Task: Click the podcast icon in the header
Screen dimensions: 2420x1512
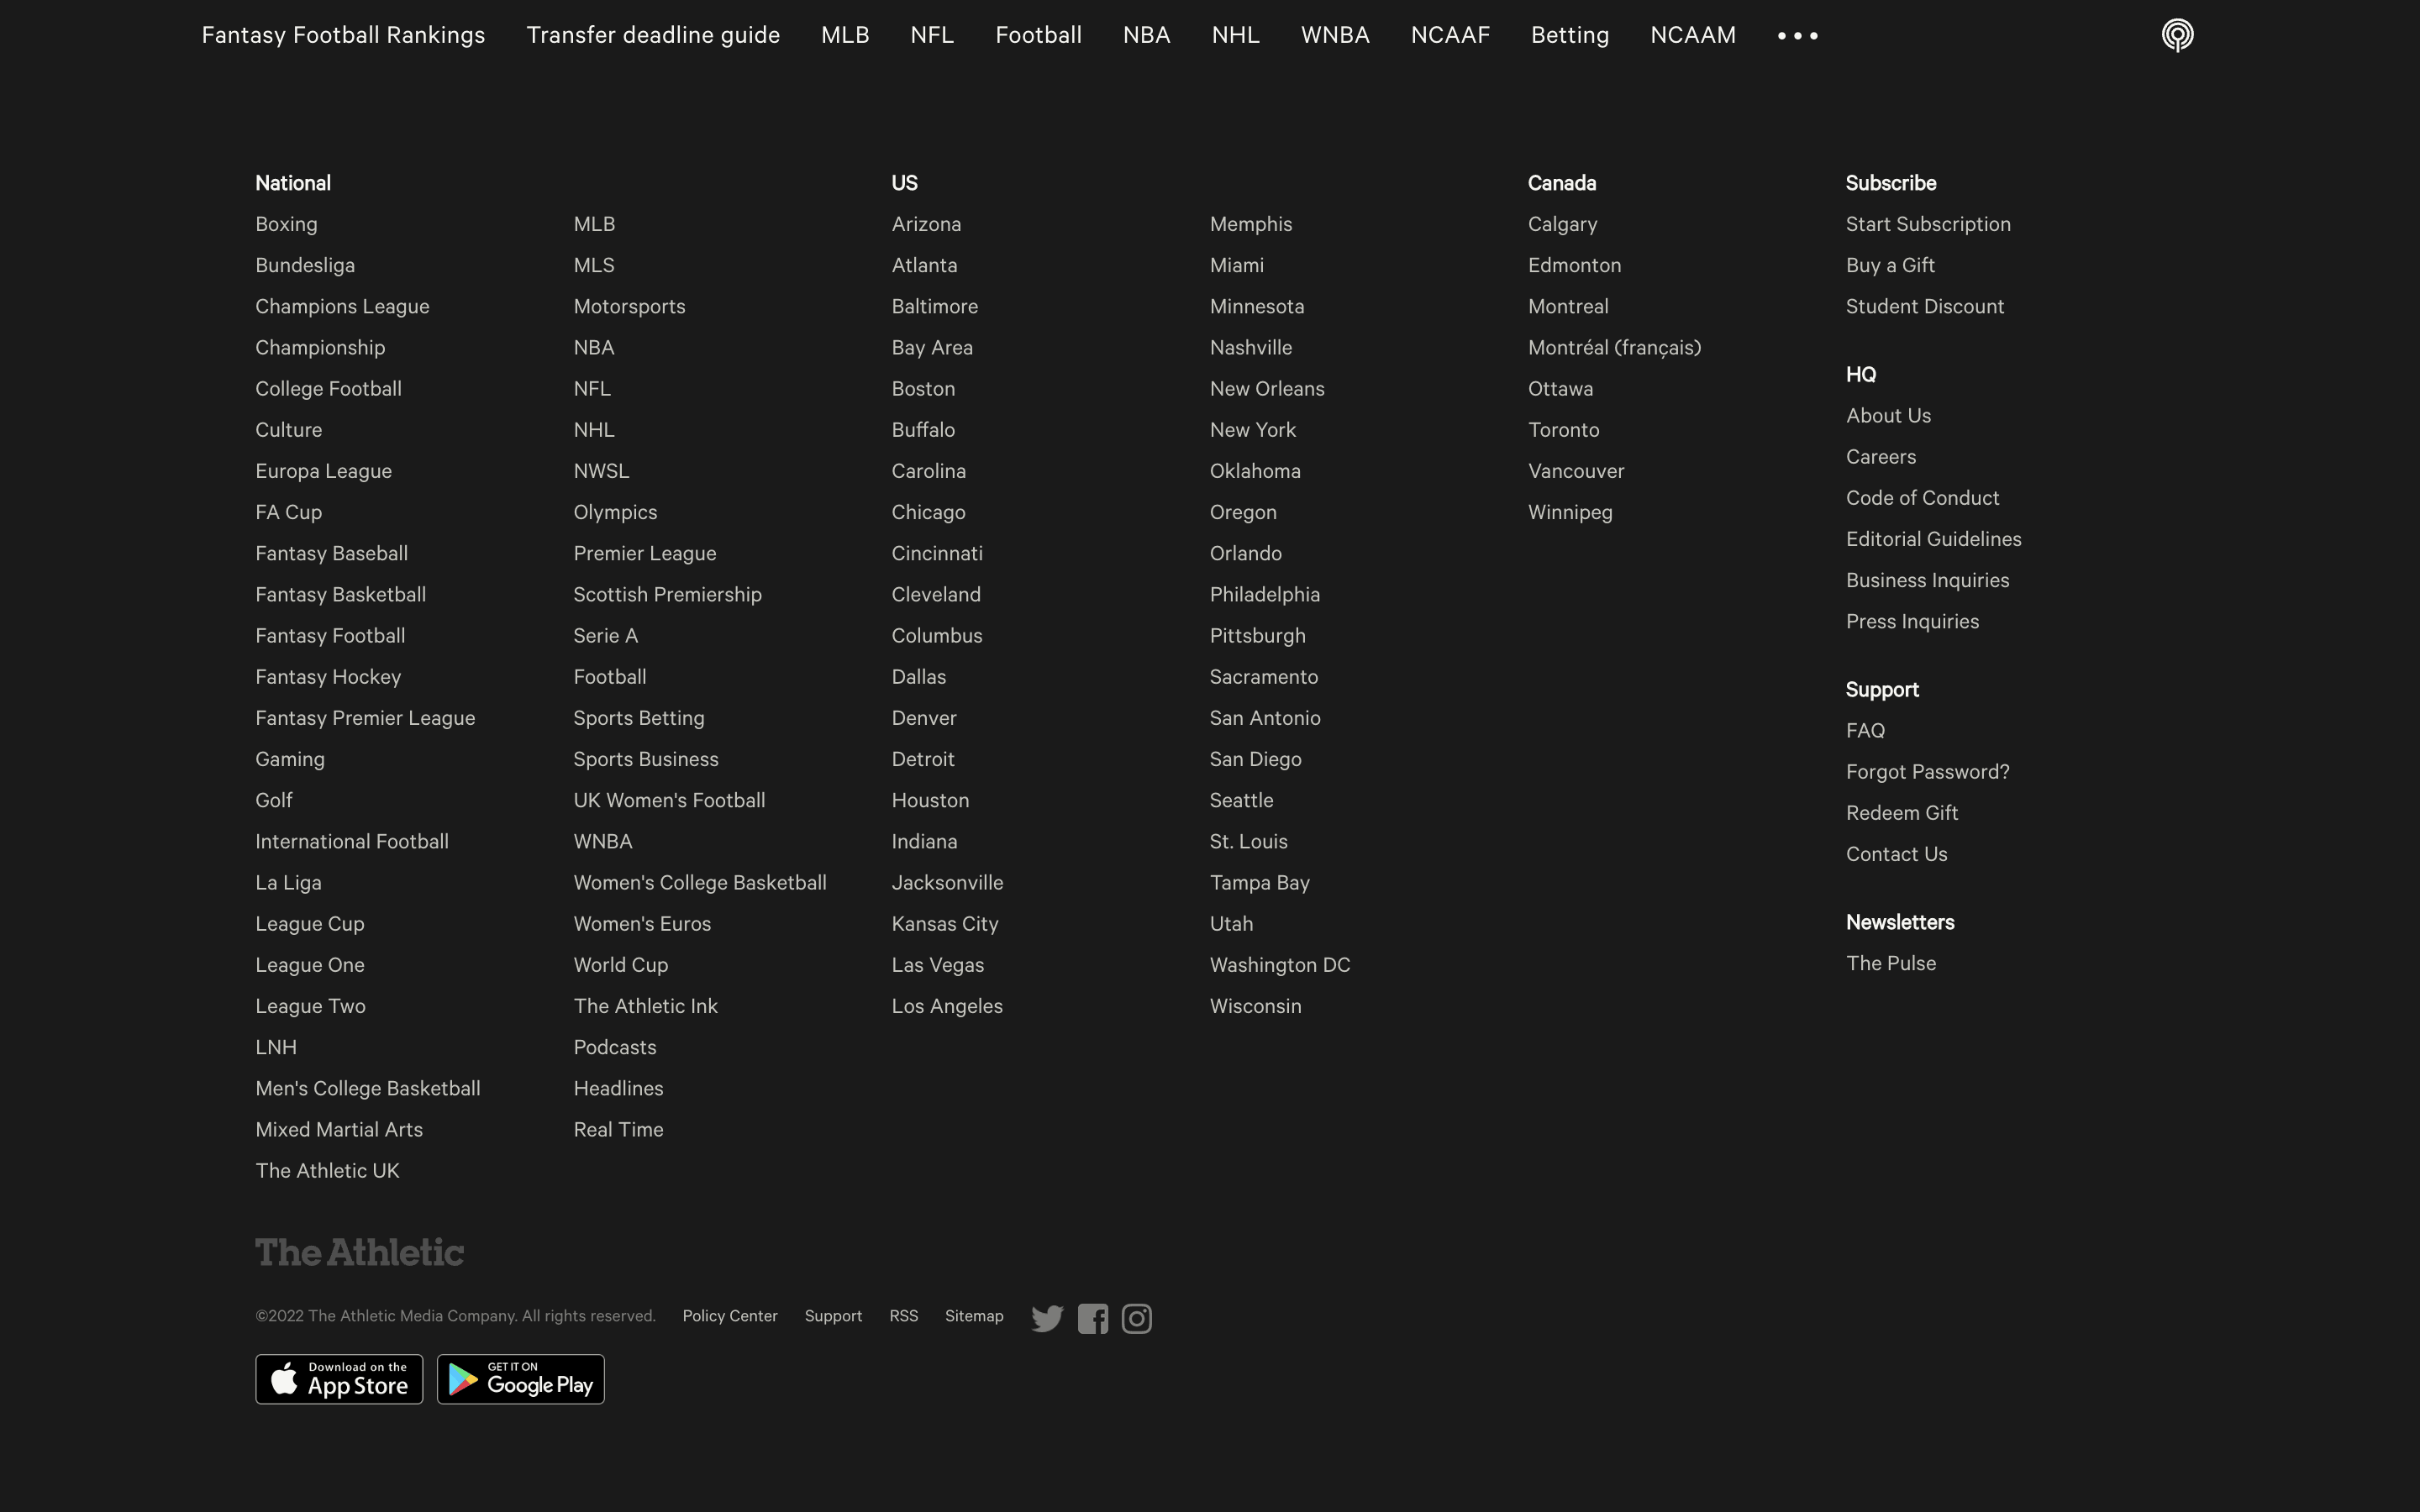Action: click(2177, 35)
